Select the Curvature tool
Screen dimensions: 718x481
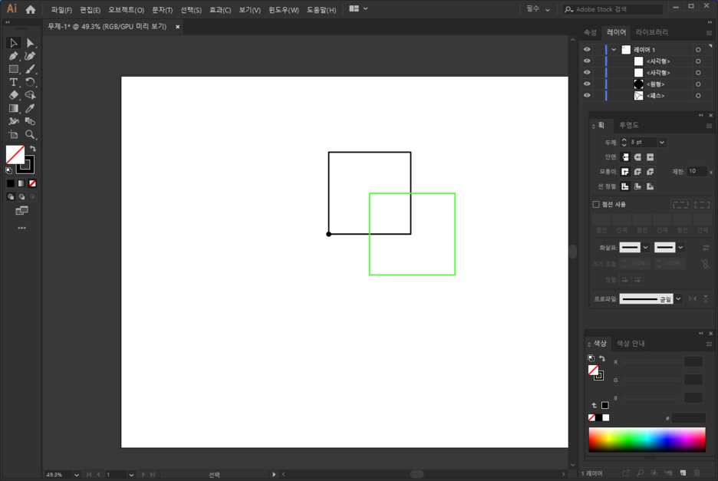(x=30, y=56)
